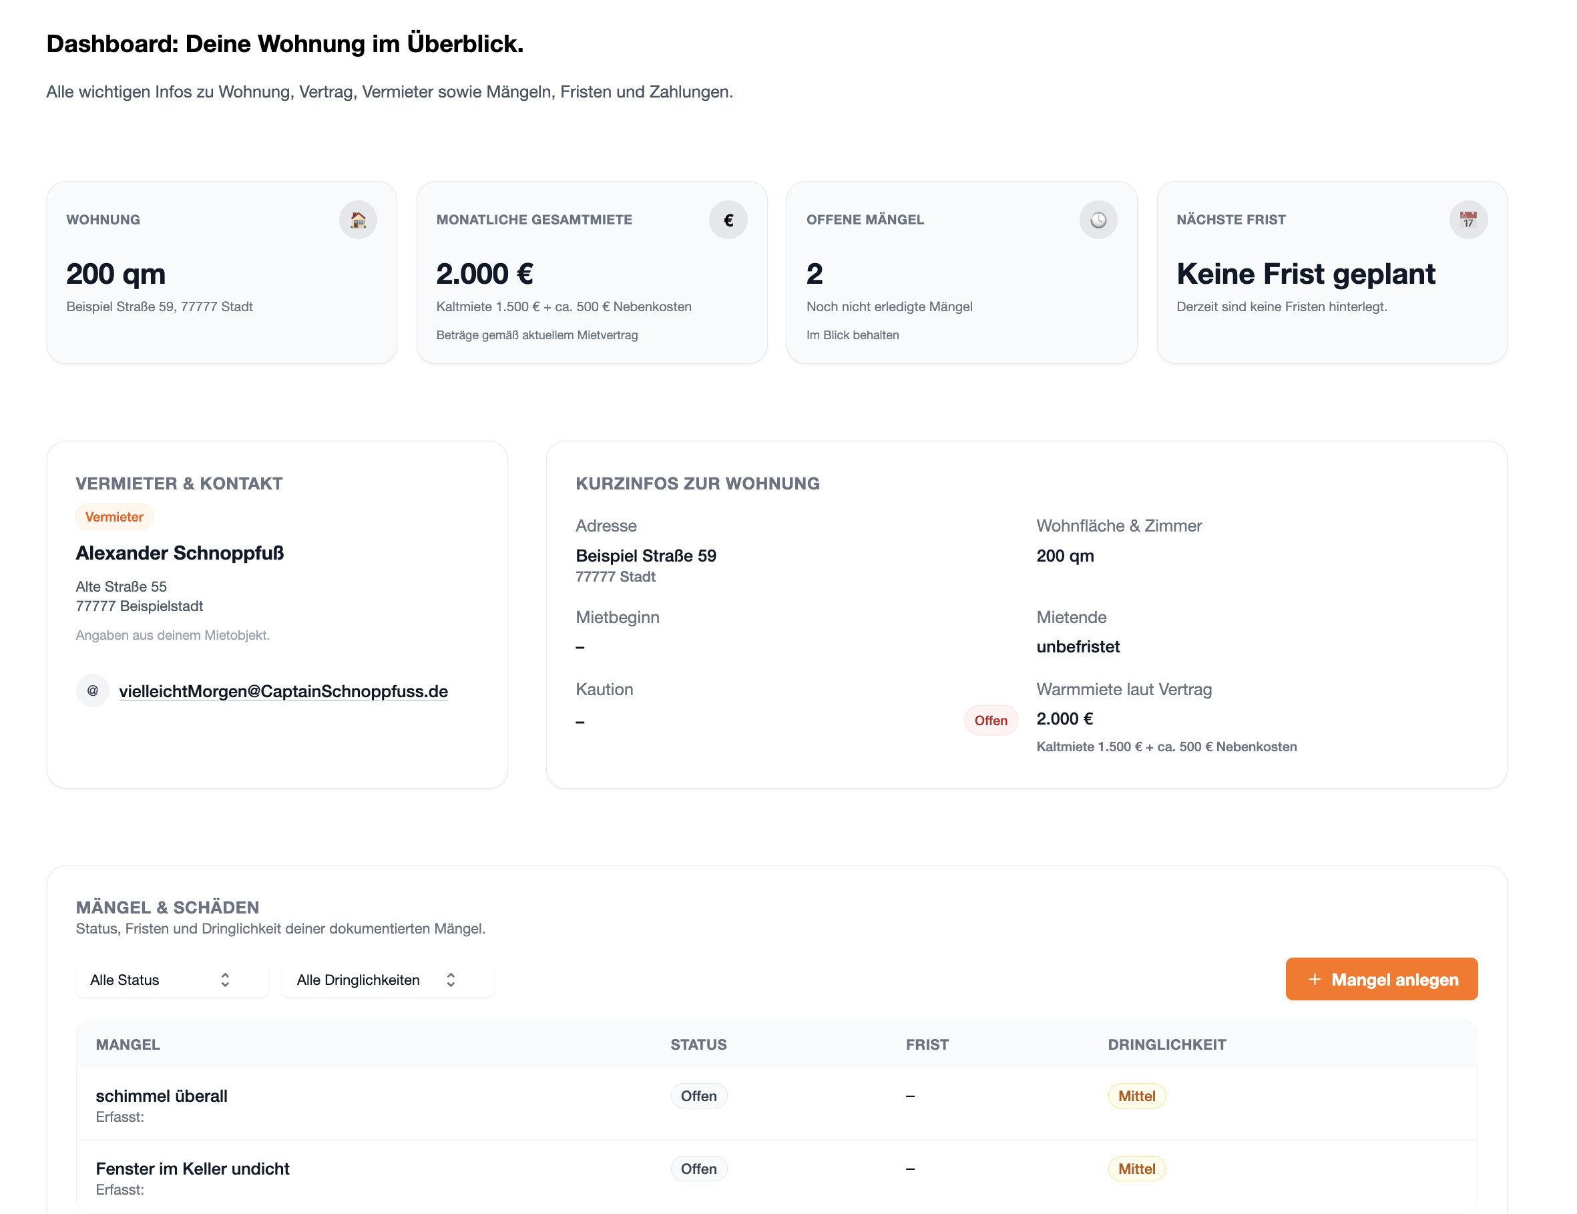
Task: Click the red Offen badge next to Kaution
Action: pos(991,720)
